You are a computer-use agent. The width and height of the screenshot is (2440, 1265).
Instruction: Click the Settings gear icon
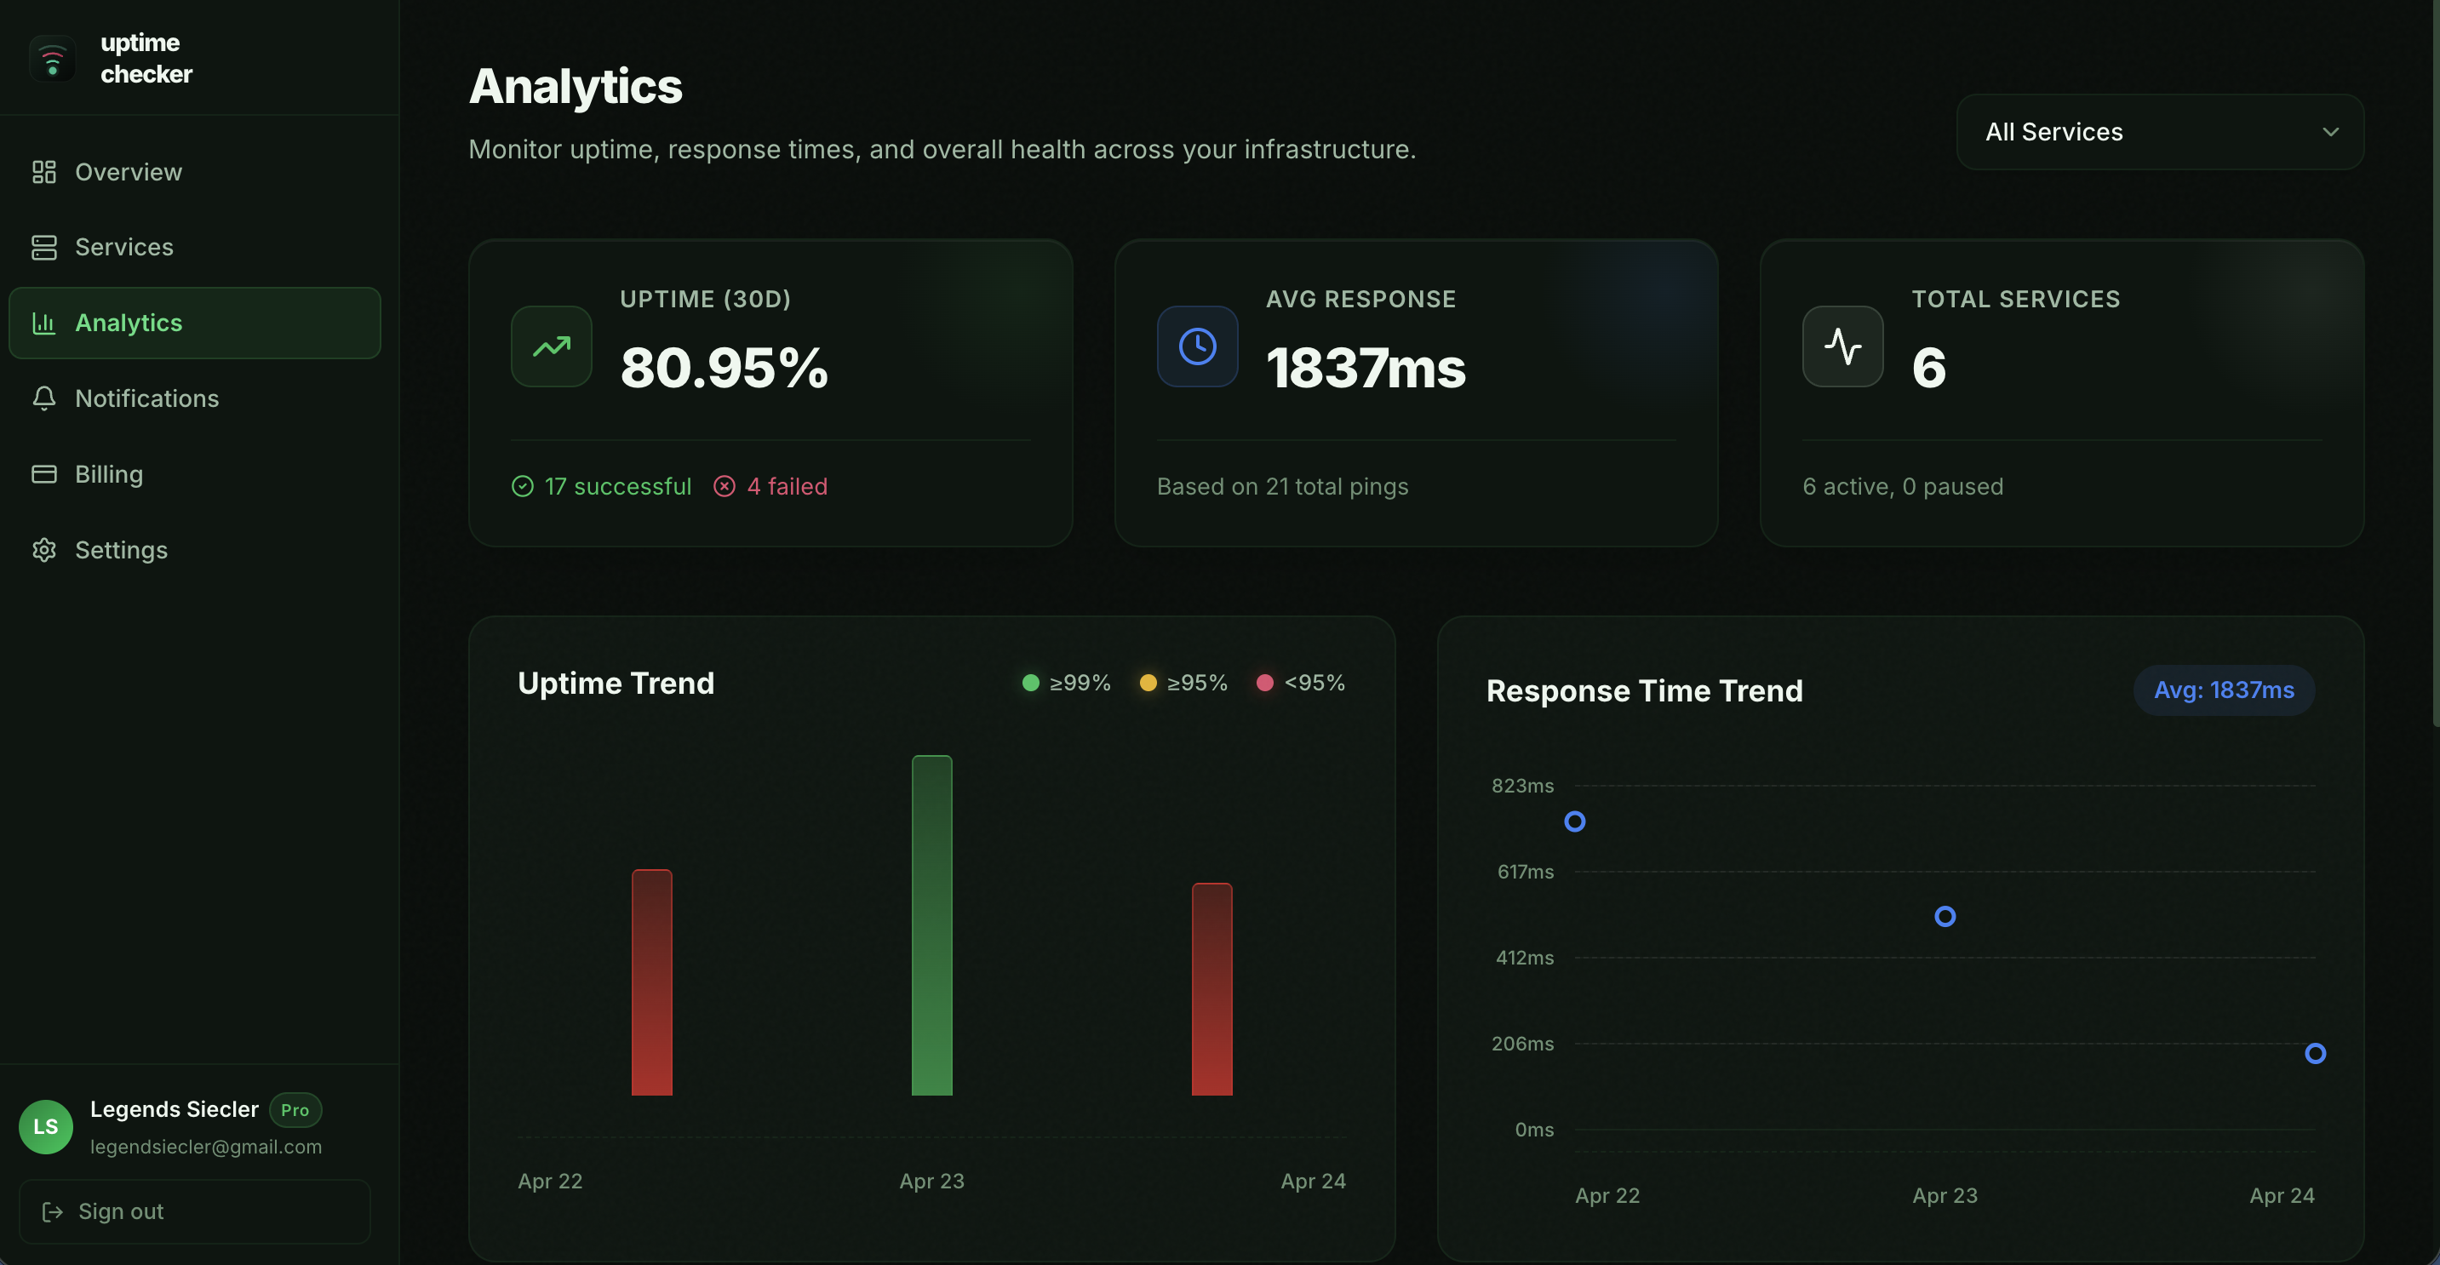(x=43, y=550)
